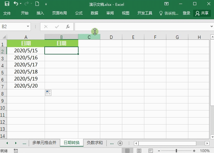Switch to Page Break Preview icon
The width and height of the screenshot is (214, 153).
(x=150, y=151)
